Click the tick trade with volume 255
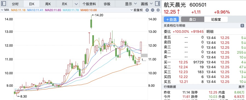This screenshot has height=100, width=246. 225,53
